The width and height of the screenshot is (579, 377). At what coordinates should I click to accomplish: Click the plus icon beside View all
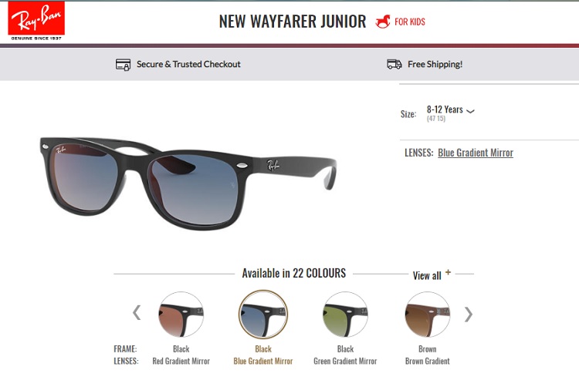(448, 272)
